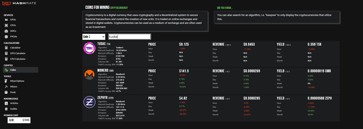Click the Tuskev1 algorithm value
The image size is (363, 129).
(x=120, y=48)
